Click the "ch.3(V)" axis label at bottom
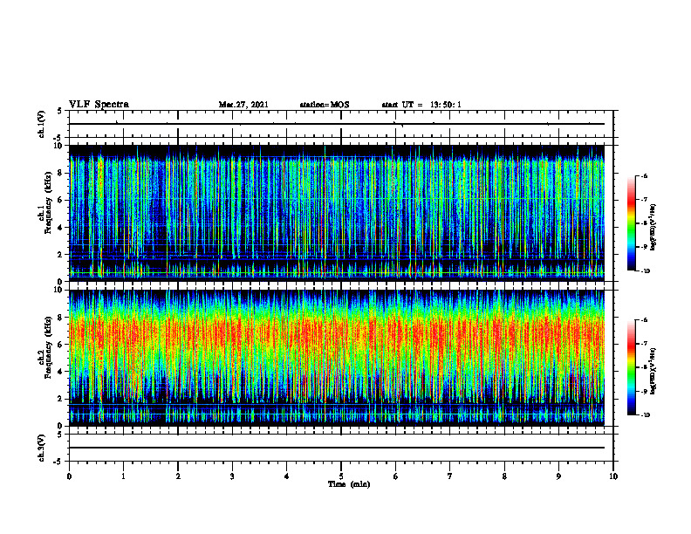 42,448
